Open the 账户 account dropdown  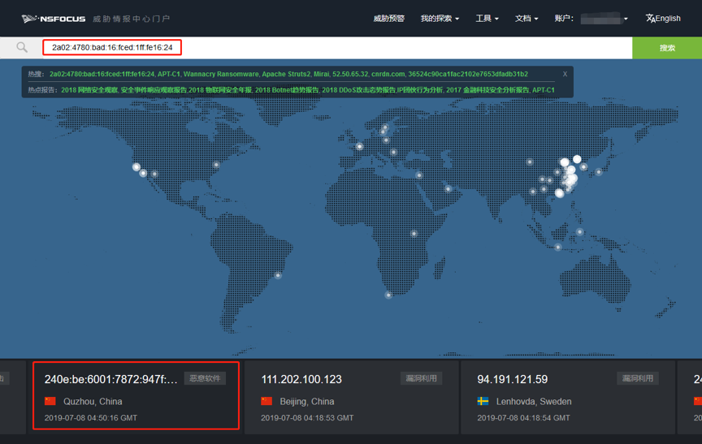[x=591, y=18]
